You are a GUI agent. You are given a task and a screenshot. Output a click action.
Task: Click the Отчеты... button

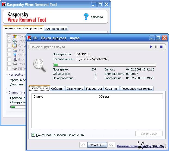tap(97, 145)
